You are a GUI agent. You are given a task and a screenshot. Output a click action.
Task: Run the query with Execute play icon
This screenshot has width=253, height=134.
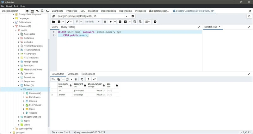[x=111, y=21]
